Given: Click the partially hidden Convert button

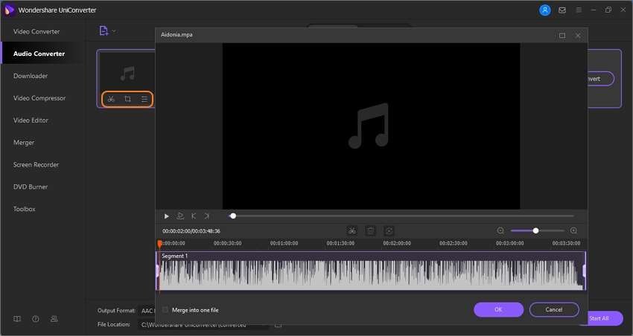Looking at the screenshot, I should (x=600, y=79).
